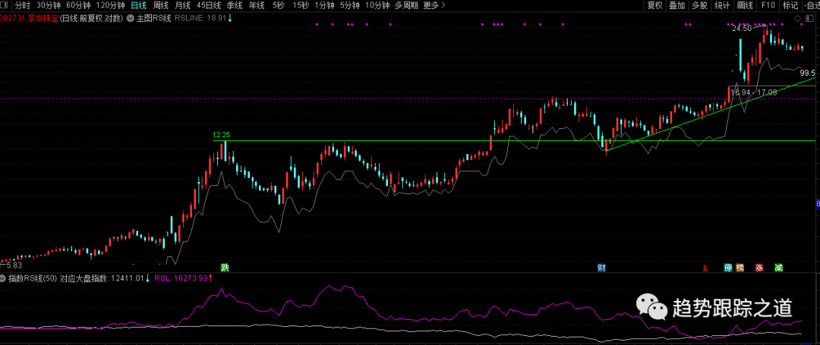
Task: Click the green 跌 event marker
Action: pyautogui.click(x=225, y=268)
